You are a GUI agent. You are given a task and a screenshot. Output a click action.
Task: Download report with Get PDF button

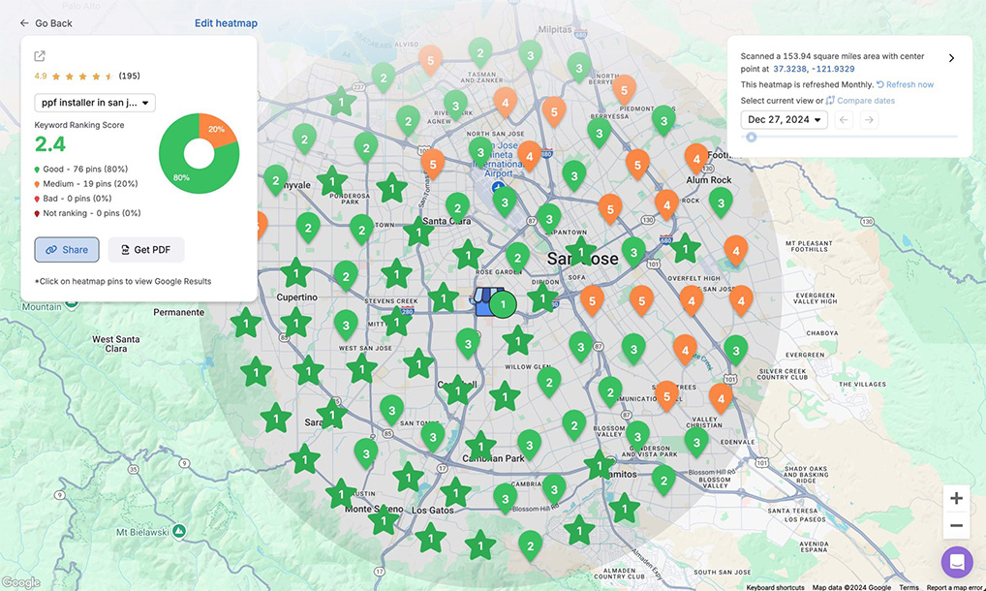(145, 250)
